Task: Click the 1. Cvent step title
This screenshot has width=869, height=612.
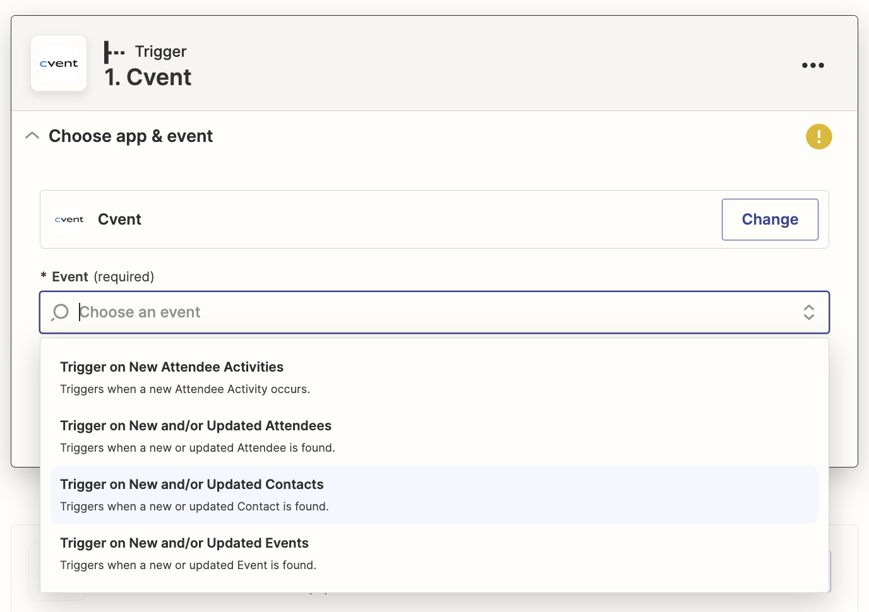Action: coord(148,78)
